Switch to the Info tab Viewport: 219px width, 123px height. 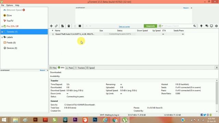(x=61, y=68)
